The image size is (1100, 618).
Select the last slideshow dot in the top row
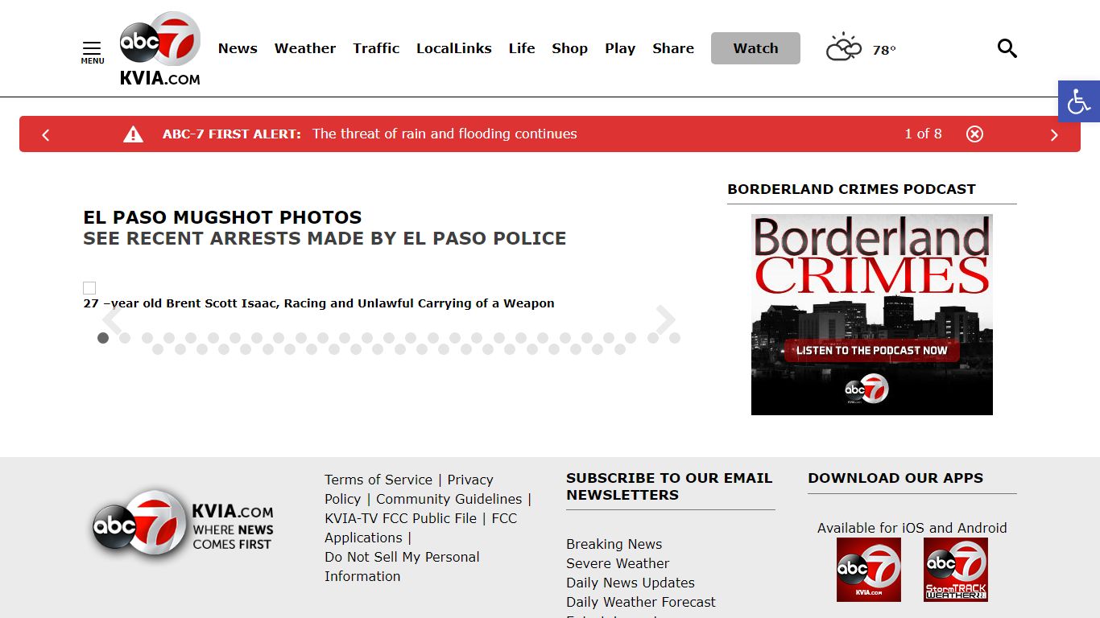675,338
